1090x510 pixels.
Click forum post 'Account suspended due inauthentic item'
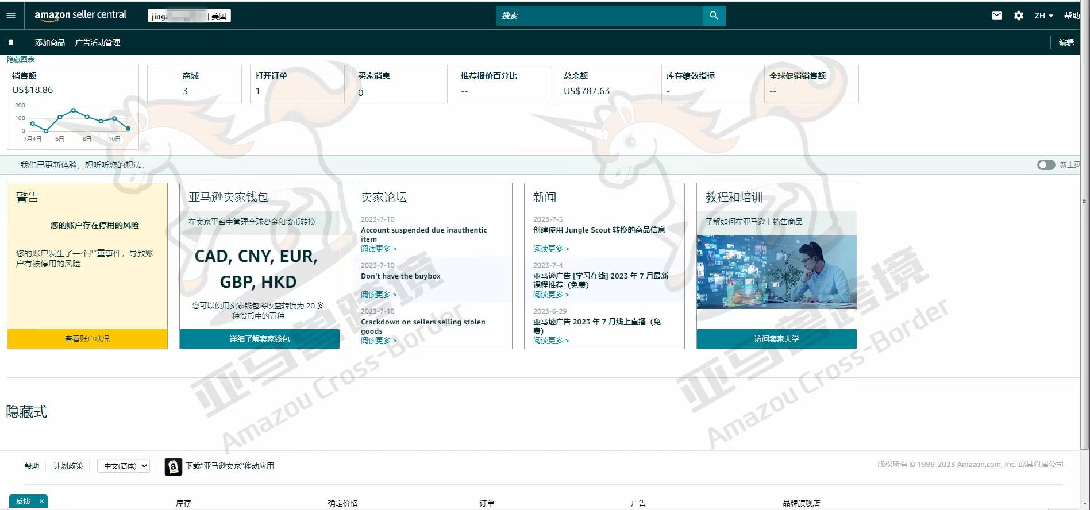point(423,234)
